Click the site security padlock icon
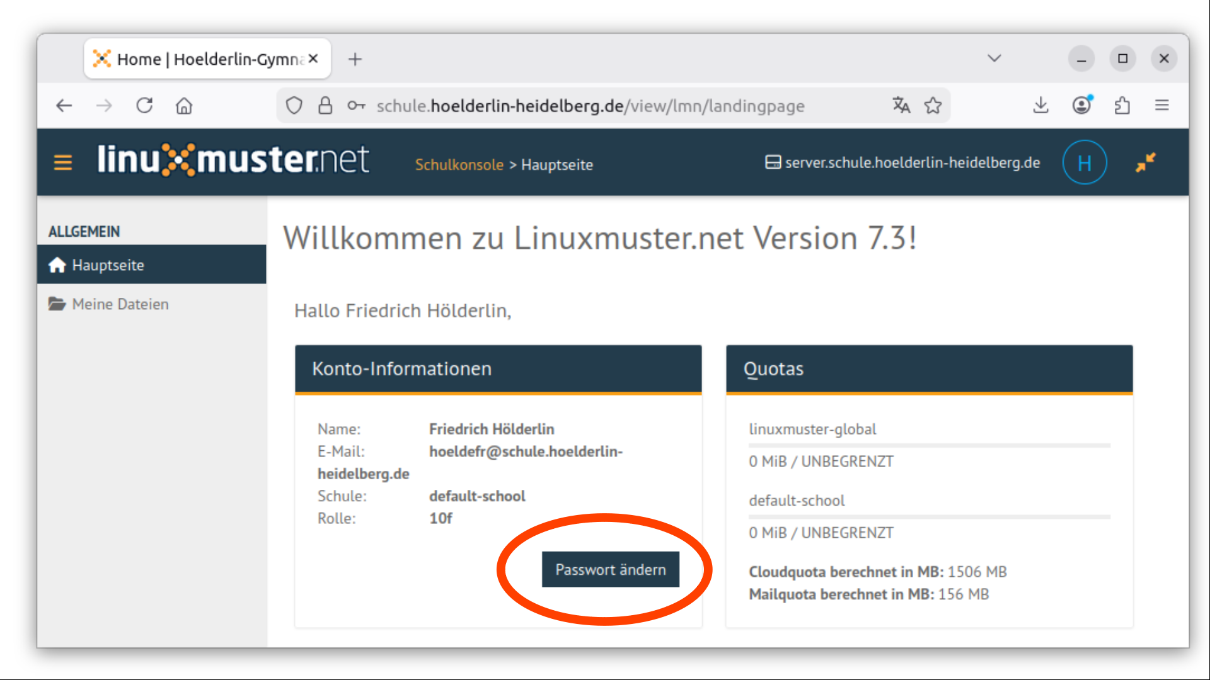 click(x=325, y=105)
